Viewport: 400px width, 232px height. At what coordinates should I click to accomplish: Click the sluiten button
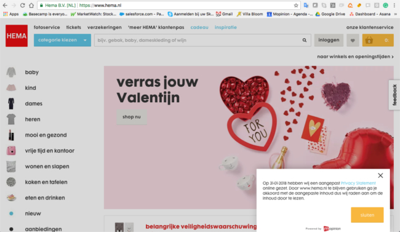coord(367,215)
